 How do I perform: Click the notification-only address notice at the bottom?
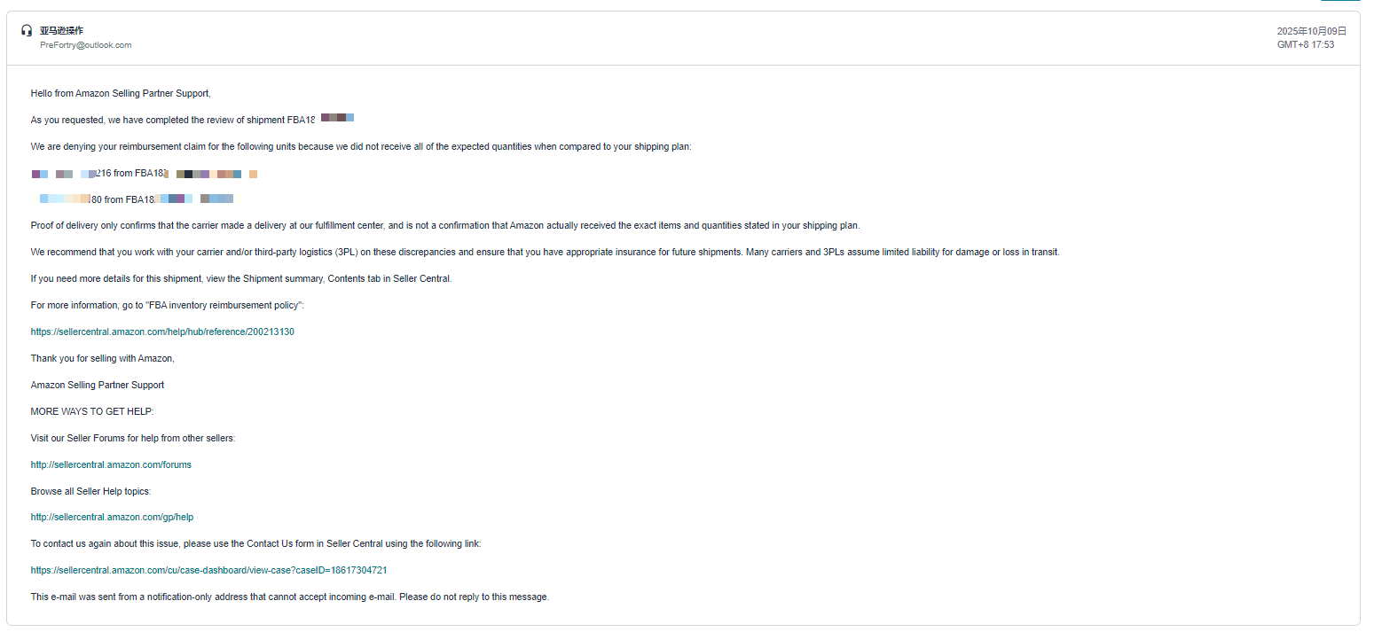(x=290, y=597)
